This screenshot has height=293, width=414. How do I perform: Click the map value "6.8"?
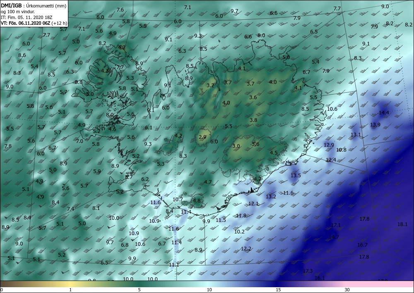[125, 245]
